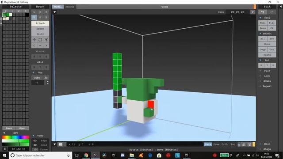This screenshot has height=159, width=283.
Task: Toggle Axis X lock
Action: [34, 67]
